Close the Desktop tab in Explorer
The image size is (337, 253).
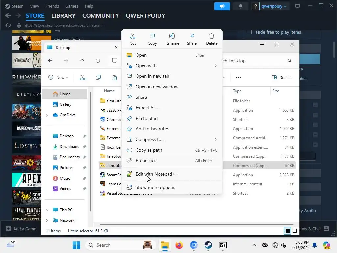point(116,47)
